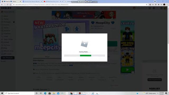Click the Roblox logo in the header
Image resolution: width=169 pixels, height=95 pixels.
(x=6, y=8)
